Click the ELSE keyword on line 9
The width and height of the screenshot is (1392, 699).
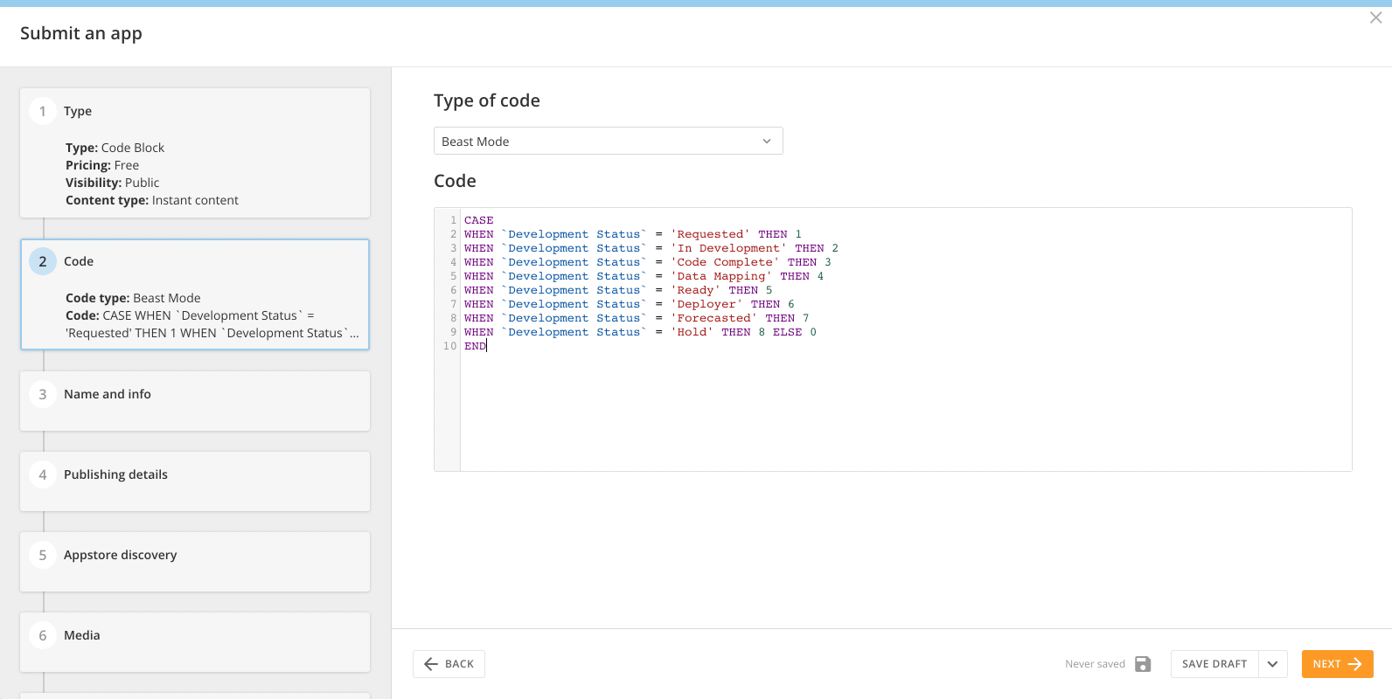click(x=787, y=332)
